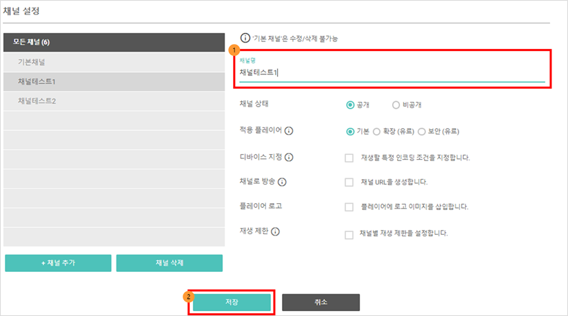Click info icon beside 재생 제한
The image size is (568, 316).
pos(275,231)
